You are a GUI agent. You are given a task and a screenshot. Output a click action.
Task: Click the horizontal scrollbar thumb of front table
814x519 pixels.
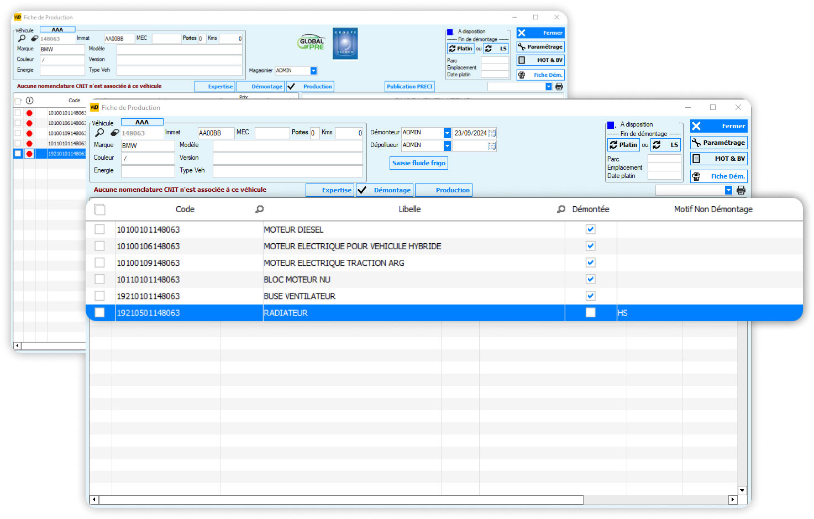coord(341,500)
